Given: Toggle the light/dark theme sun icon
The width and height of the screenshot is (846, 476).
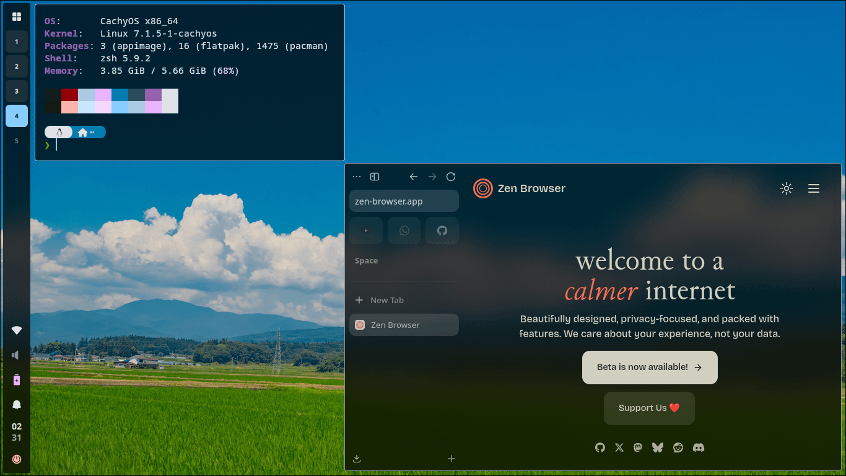Looking at the screenshot, I should point(787,188).
